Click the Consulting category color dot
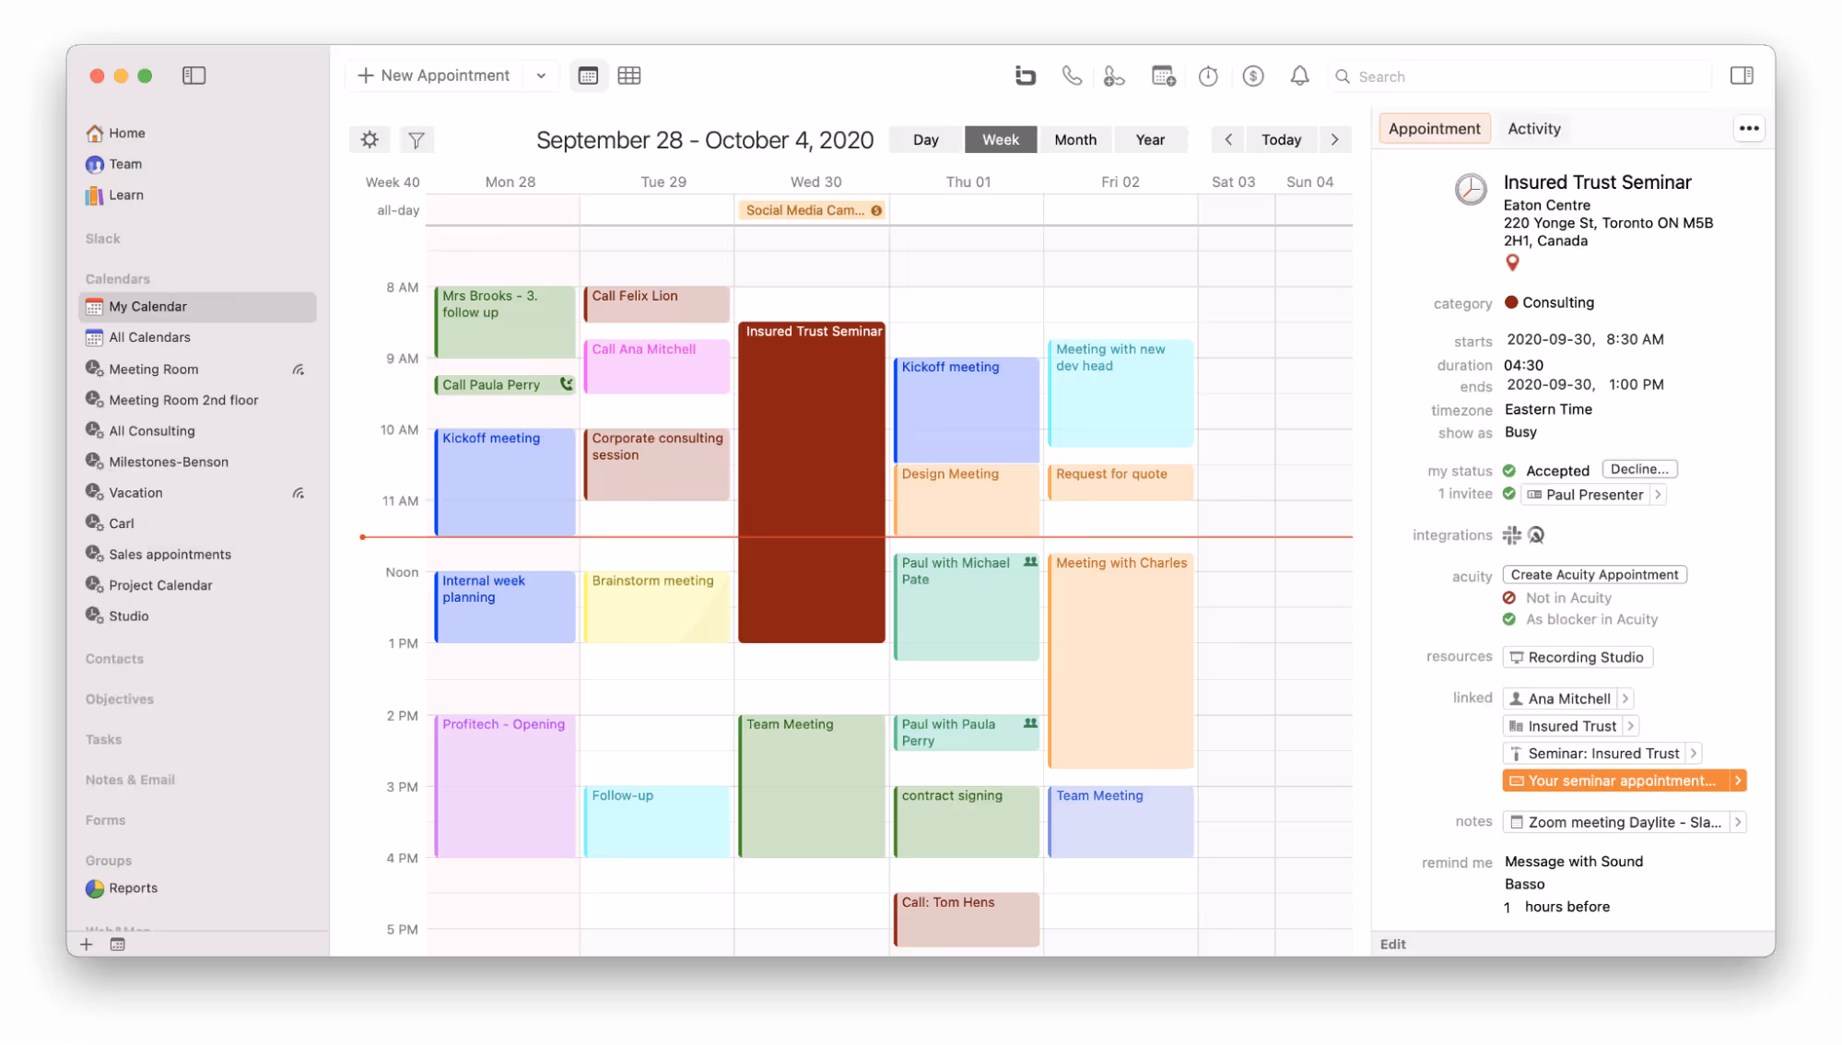 [1510, 302]
